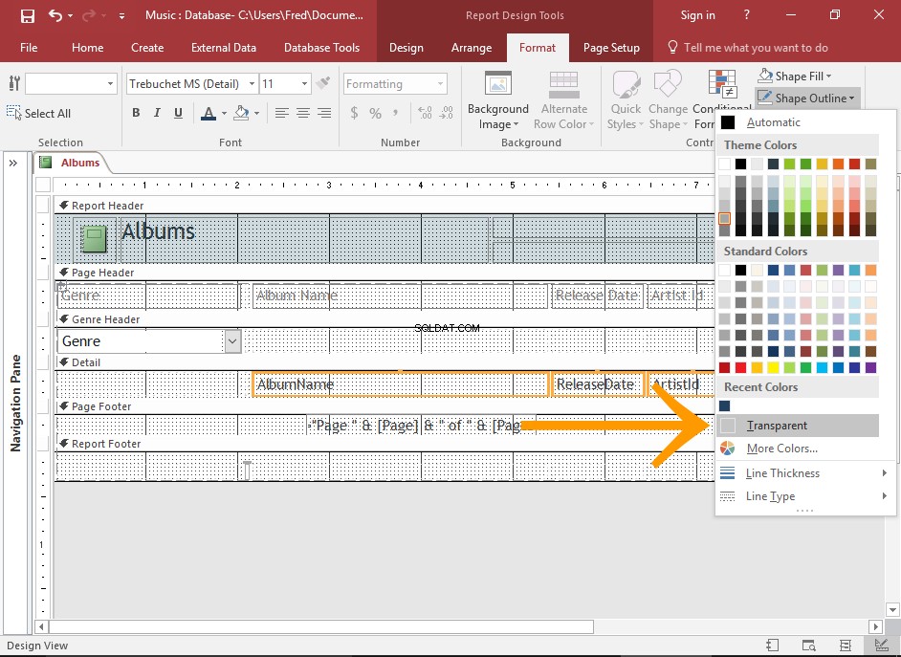Open Line Thickness submenu
This screenshot has width=901, height=657.
[804, 473]
